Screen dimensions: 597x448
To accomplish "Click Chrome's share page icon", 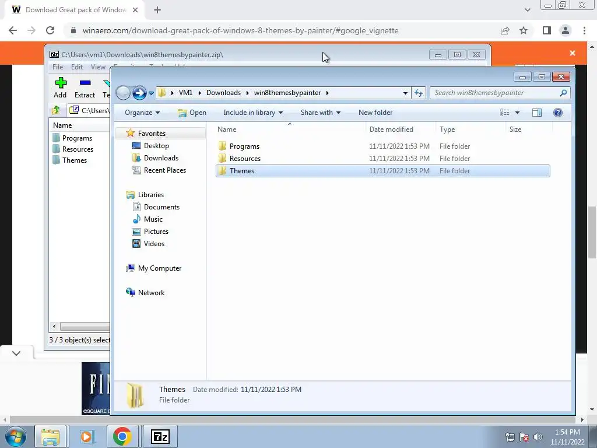I will (505, 30).
